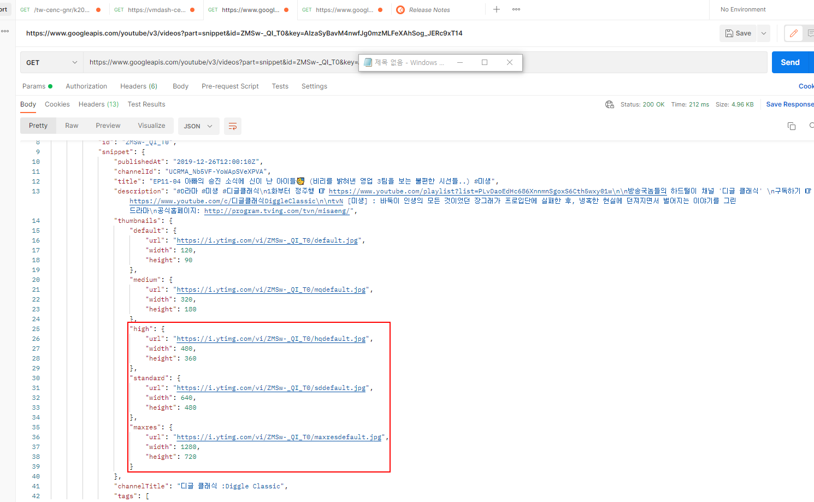
Task: Open the No Environment selector
Action: pyautogui.click(x=743, y=9)
